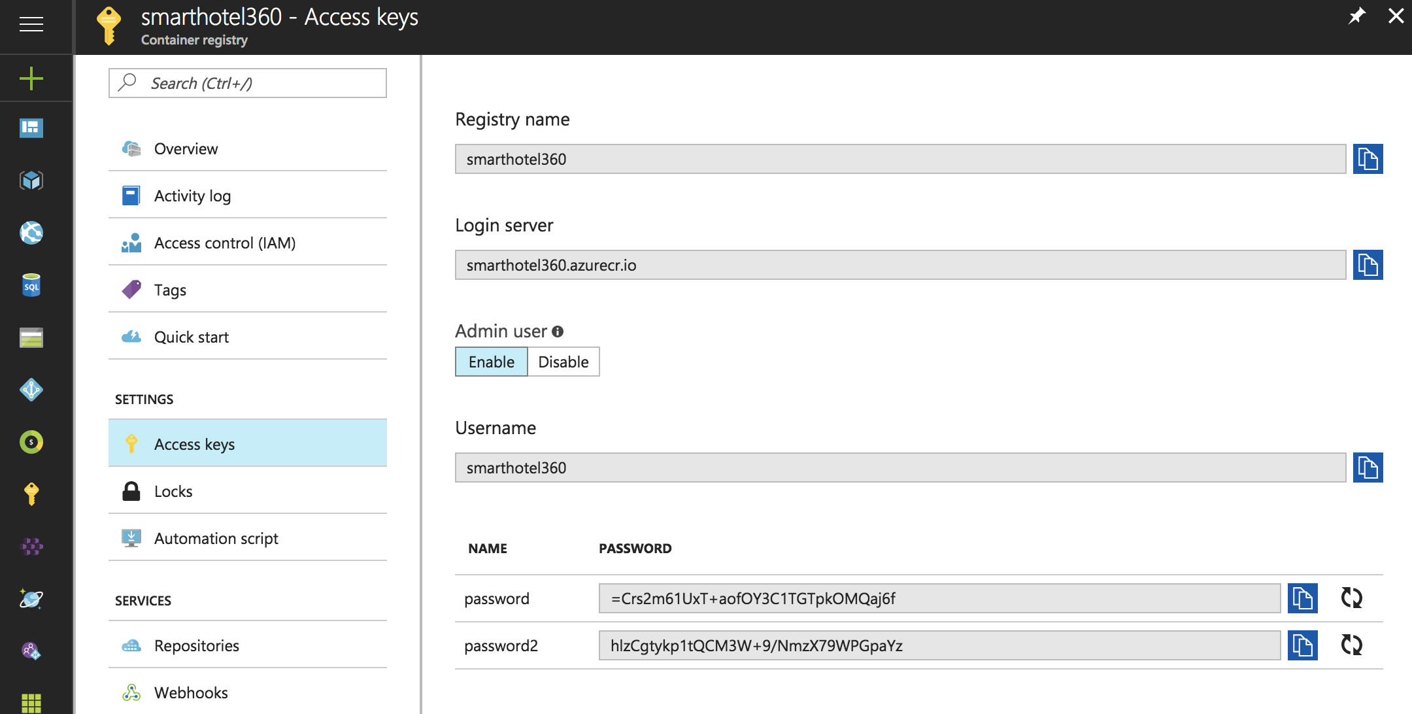Enable the Admin user toggle

(x=490, y=361)
